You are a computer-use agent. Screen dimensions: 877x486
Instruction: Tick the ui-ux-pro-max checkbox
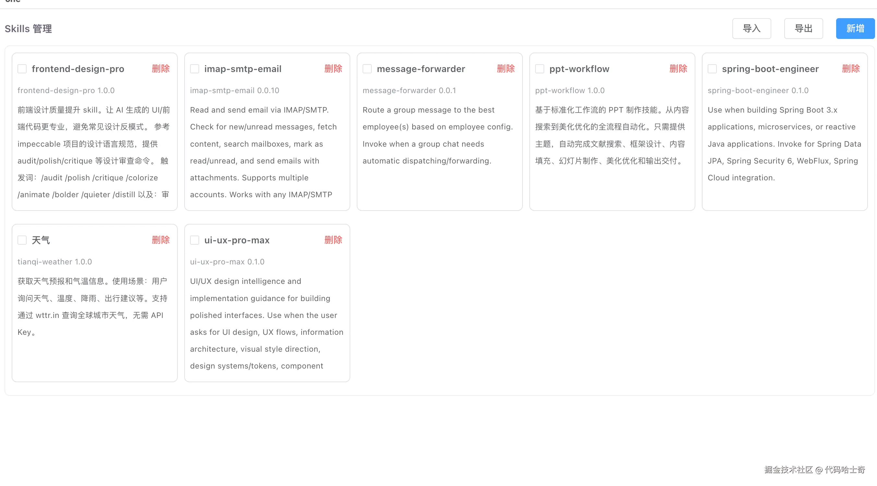[194, 240]
